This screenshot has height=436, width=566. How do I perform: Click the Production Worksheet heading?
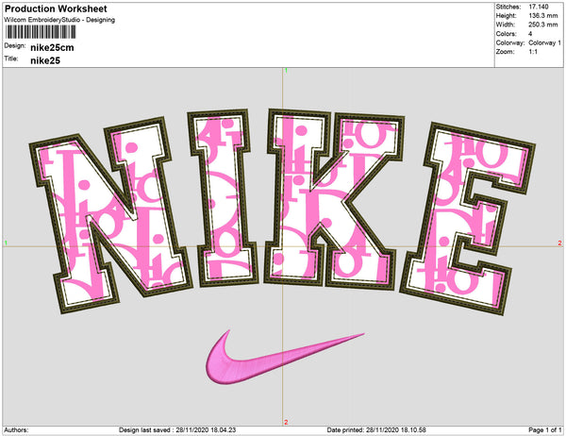pyautogui.click(x=56, y=8)
